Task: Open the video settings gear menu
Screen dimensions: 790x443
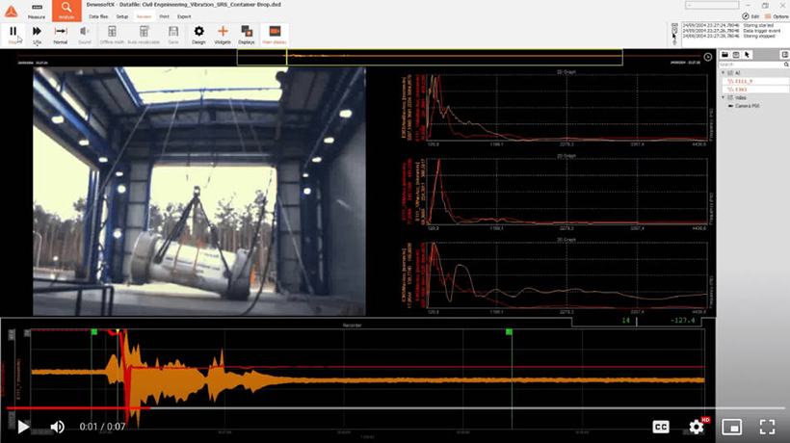Action: [697, 427]
